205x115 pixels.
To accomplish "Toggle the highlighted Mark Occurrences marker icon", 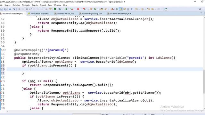I will click(121, 9).
